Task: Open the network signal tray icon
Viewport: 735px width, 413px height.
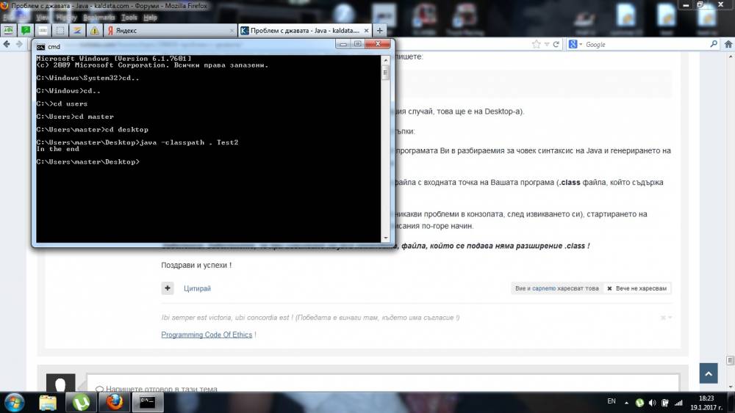Action: [x=678, y=403]
